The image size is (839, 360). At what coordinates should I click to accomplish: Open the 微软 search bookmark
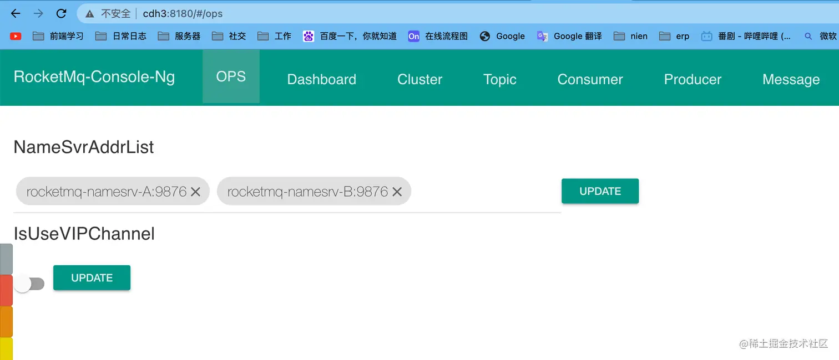[820, 36]
